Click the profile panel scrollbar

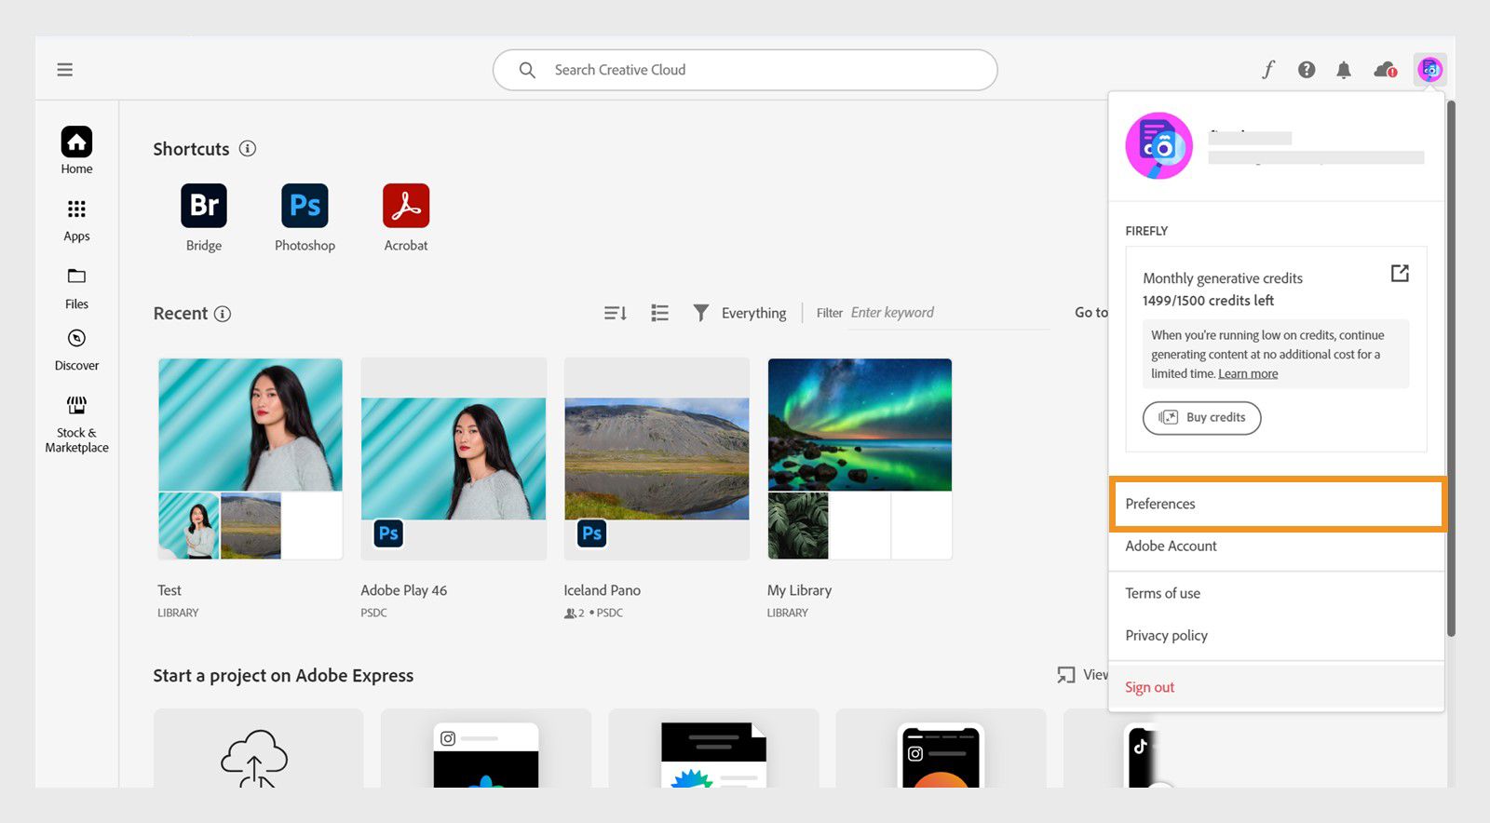(1451, 368)
